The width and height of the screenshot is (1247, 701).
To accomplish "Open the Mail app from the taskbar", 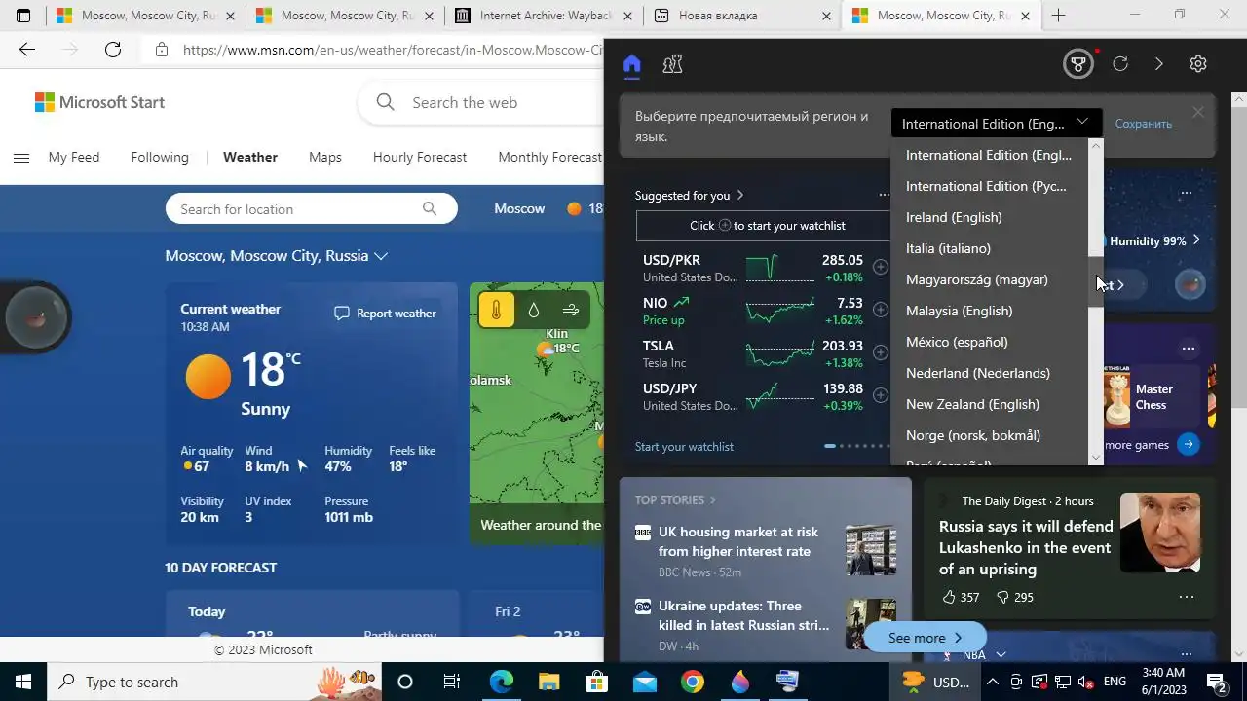I will click(x=644, y=682).
